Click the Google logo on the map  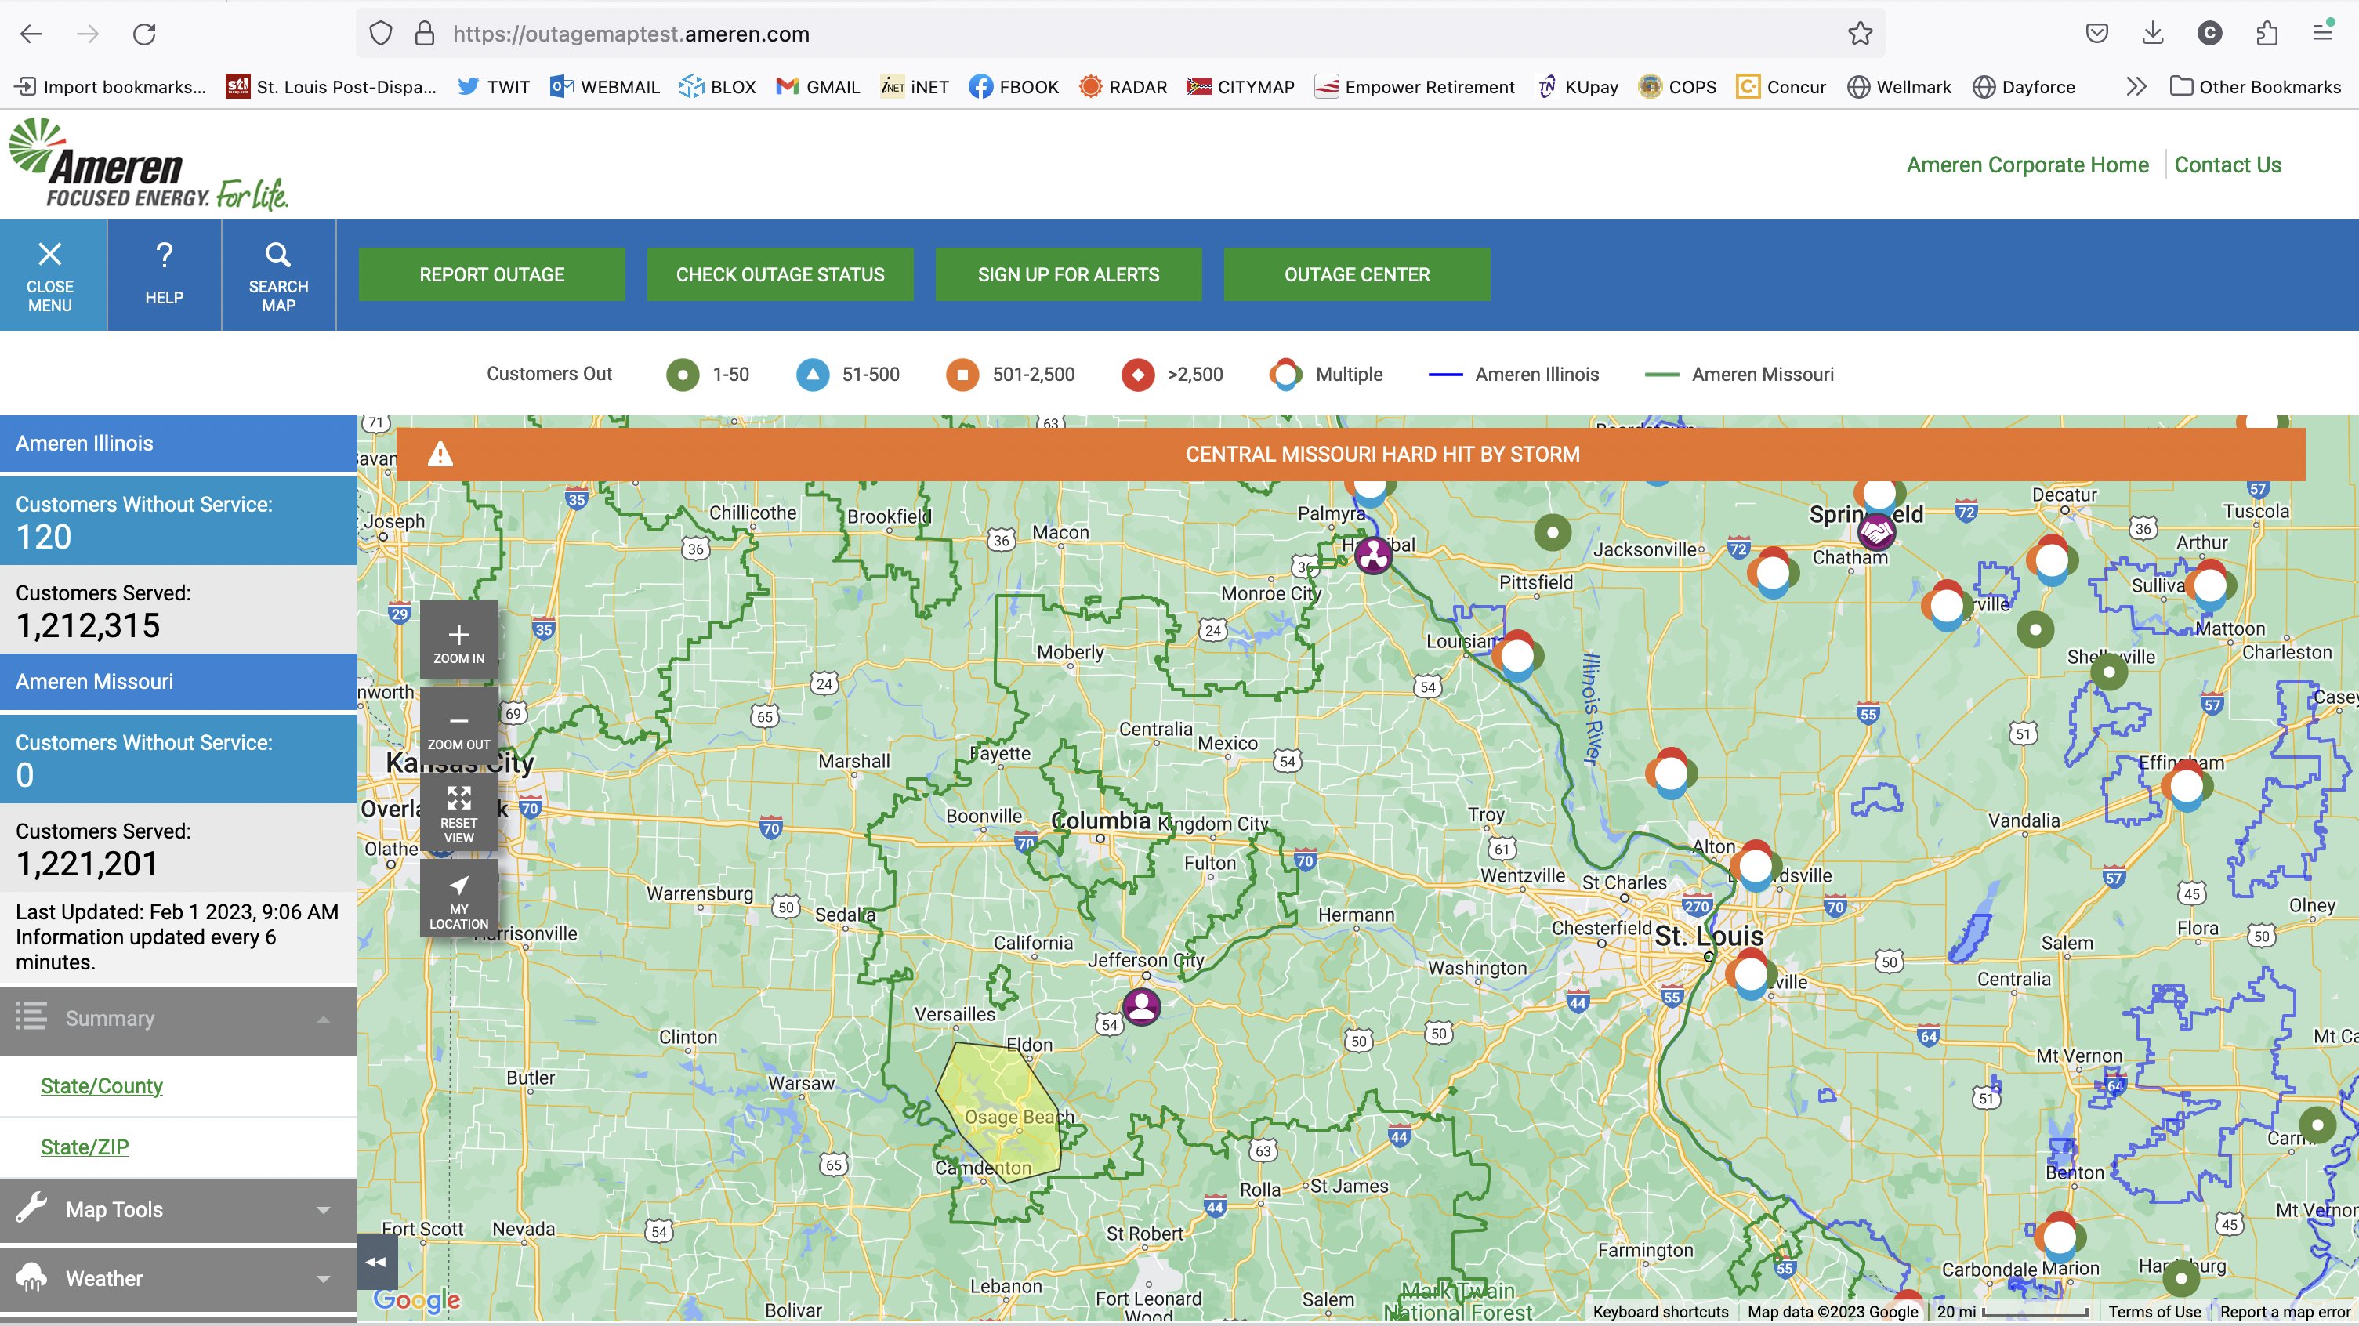(x=417, y=1299)
